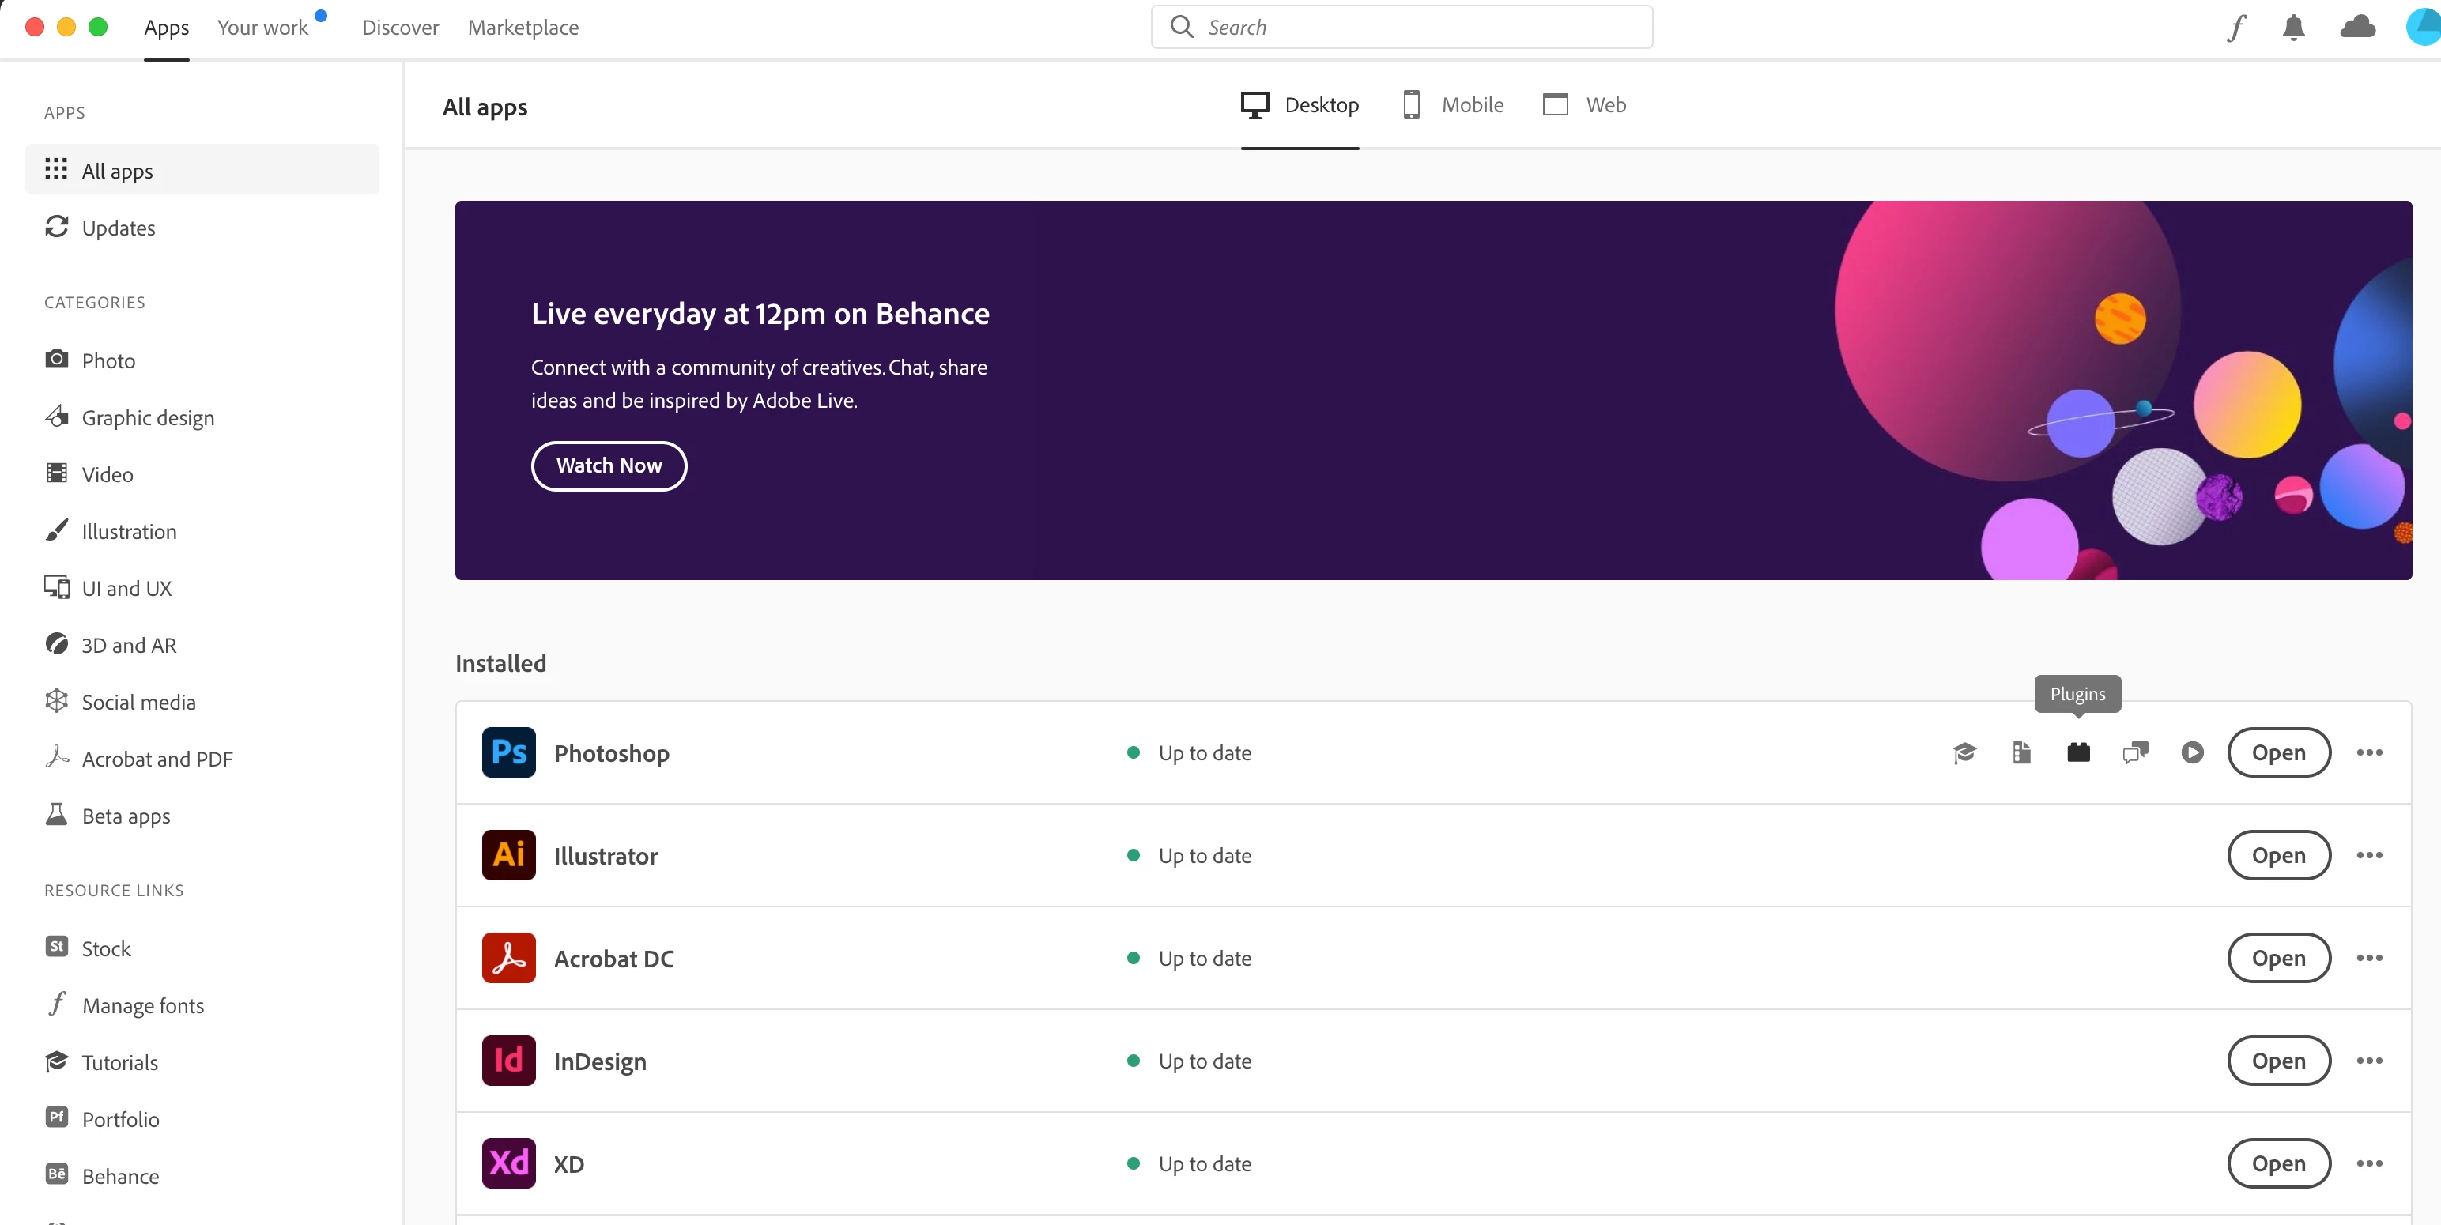Click the Photoshop app icon
Screen dimensions: 2441x1225
click(508, 752)
